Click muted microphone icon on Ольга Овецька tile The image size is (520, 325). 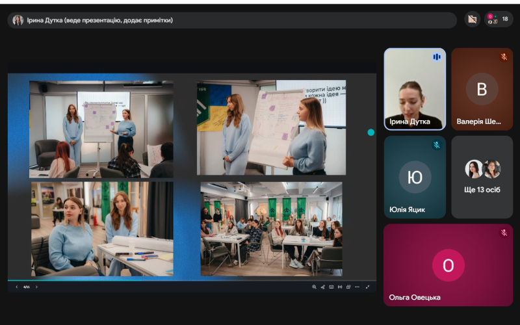(504, 233)
